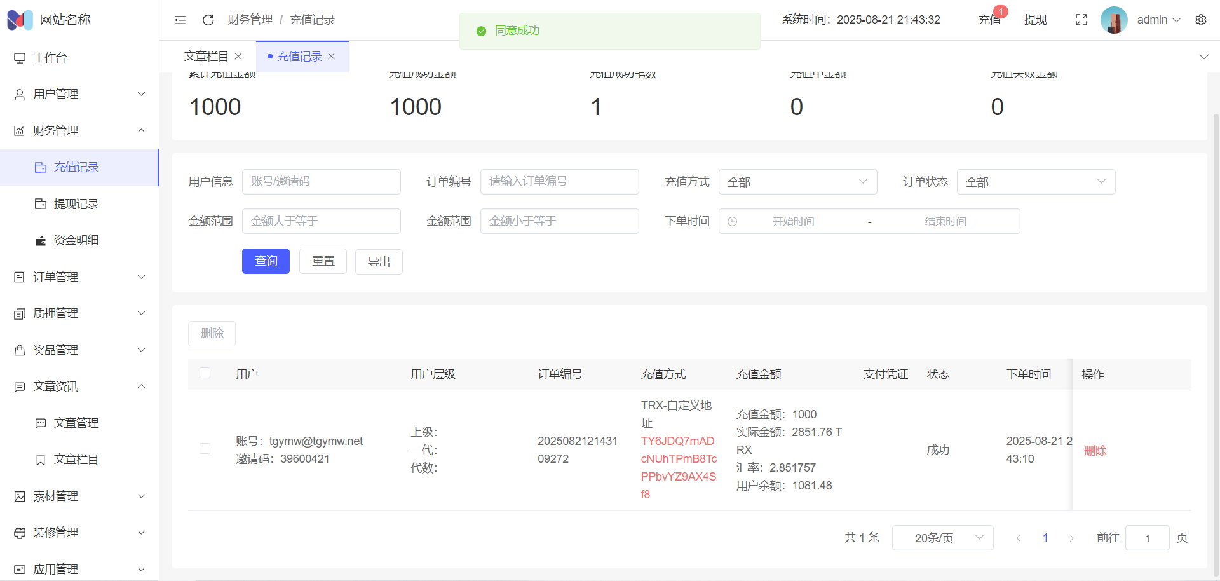The image size is (1220, 581).
Task: Open 资金明细 in the sidebar
Action: pyautogui.click(x=76, y=240)
